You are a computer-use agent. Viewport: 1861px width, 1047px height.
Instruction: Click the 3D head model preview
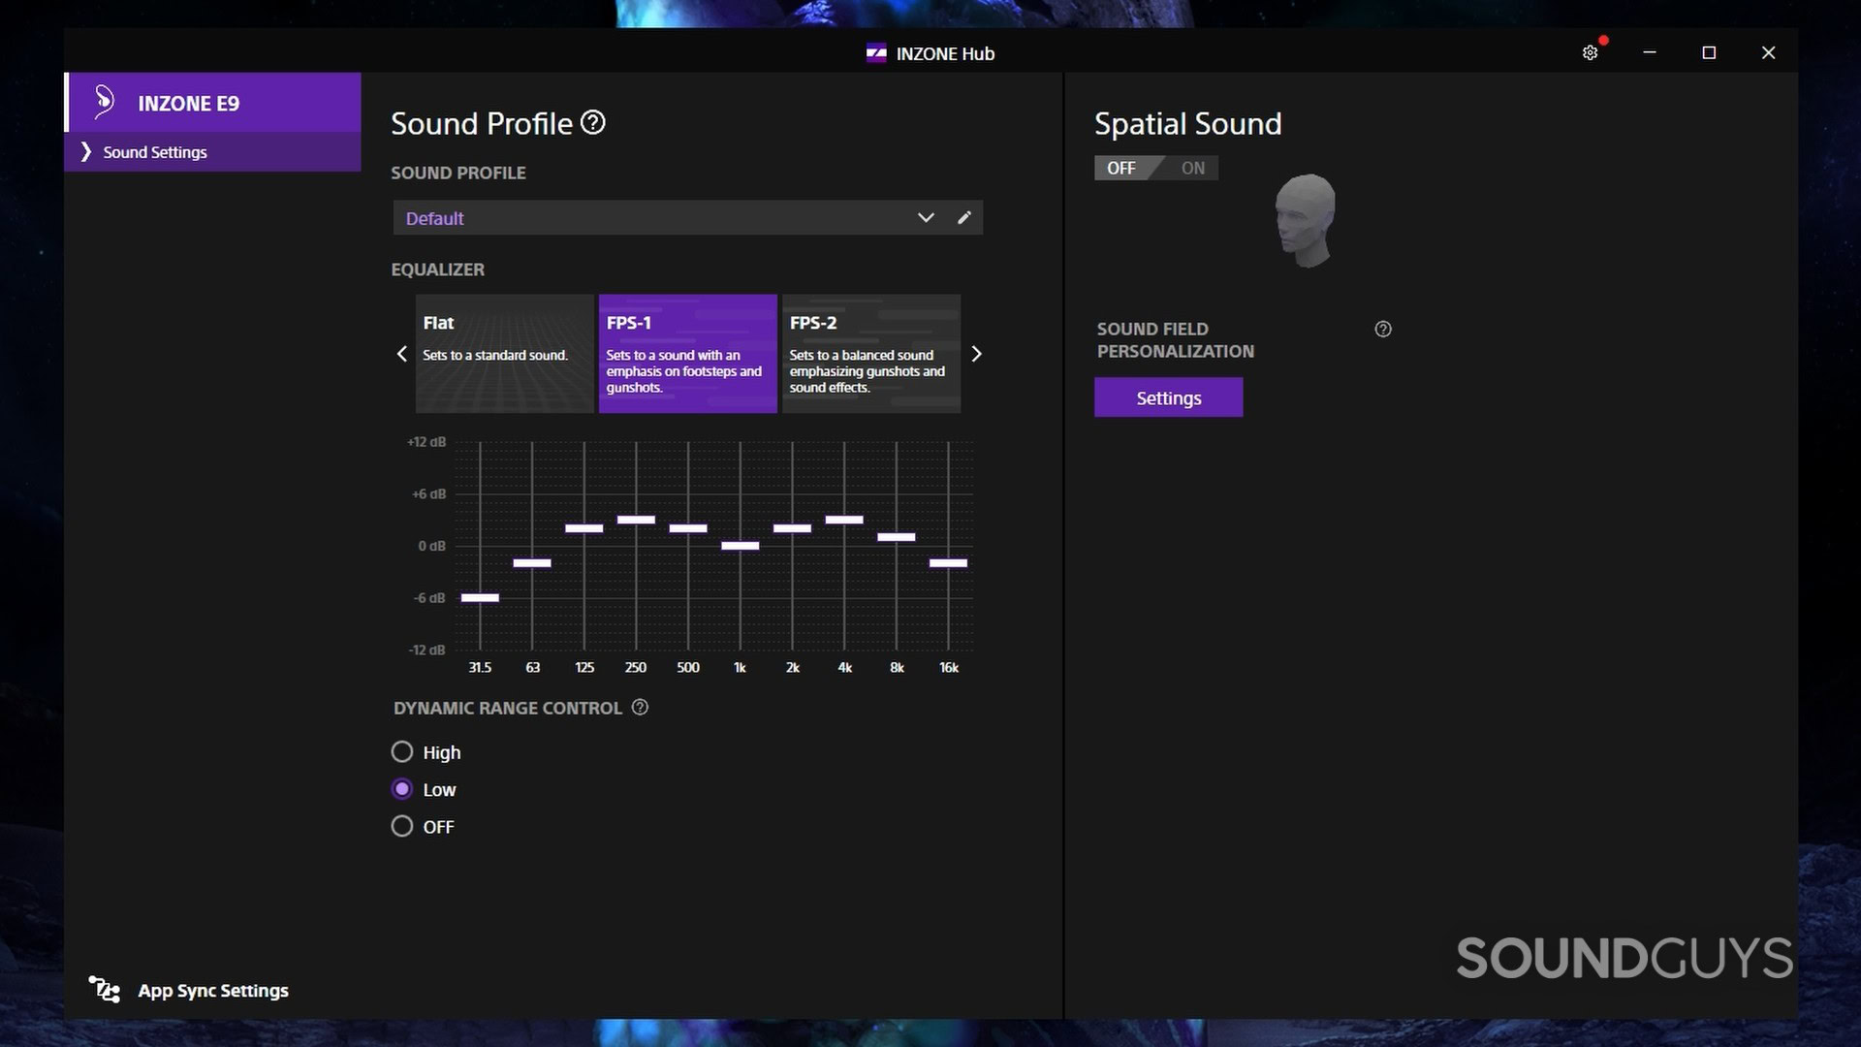[1306, 221]
